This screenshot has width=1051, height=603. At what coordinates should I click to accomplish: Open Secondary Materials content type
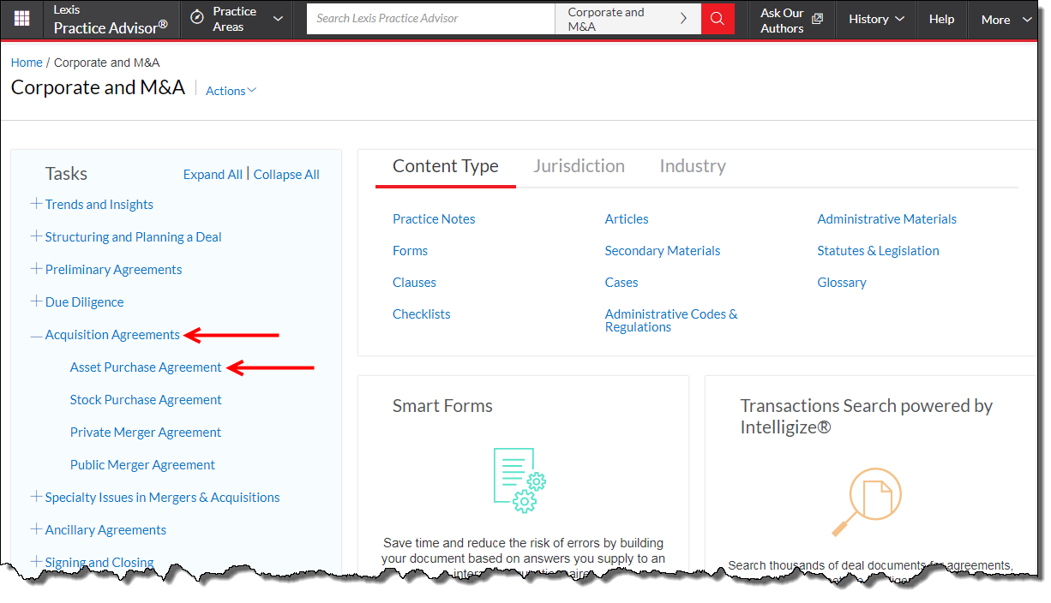[x=663, y=251]
